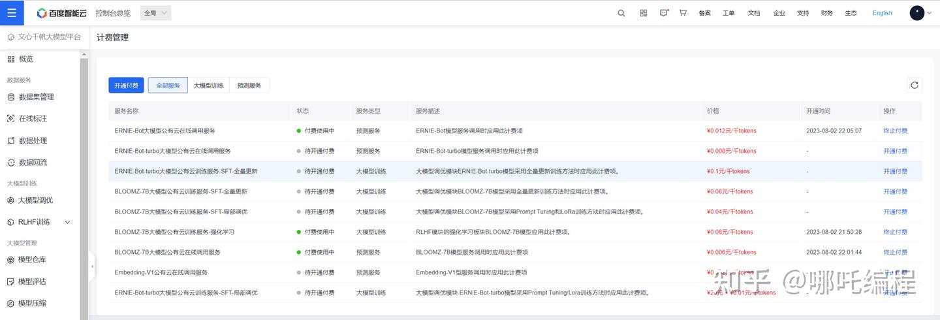Expand the account dropdown arrow beside avatar

tap(929, 13)
